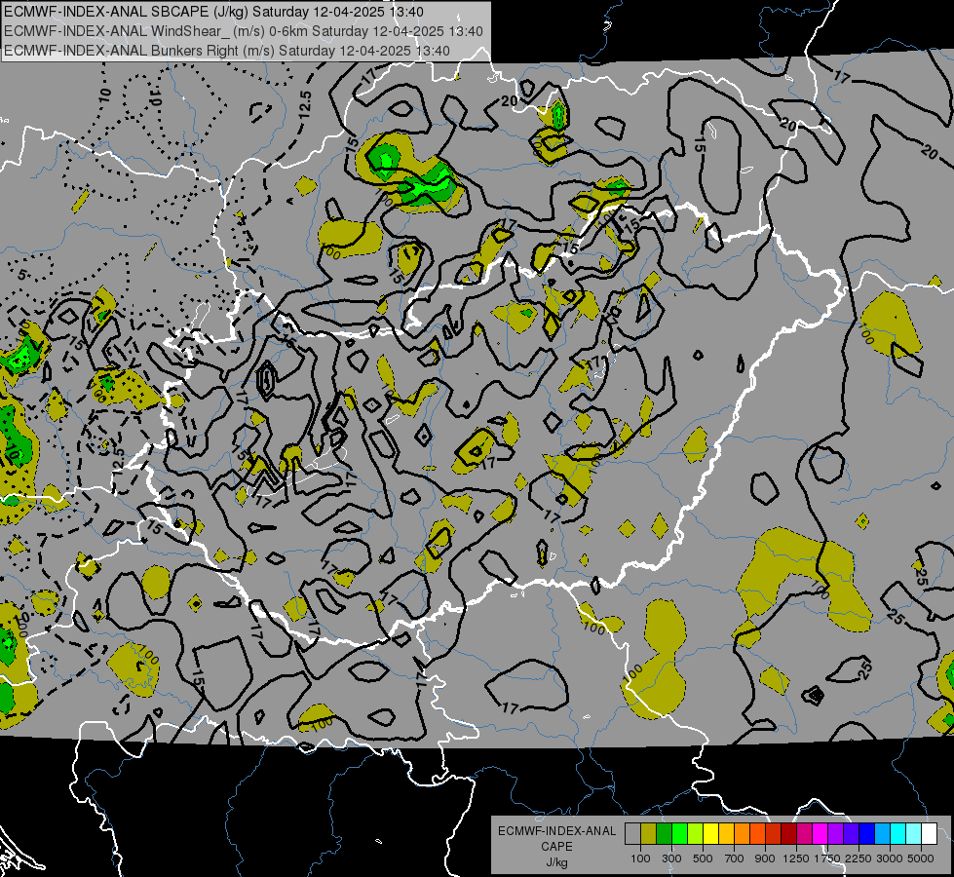Select the dark red legend swatch
954x877 pixels.
789,833
